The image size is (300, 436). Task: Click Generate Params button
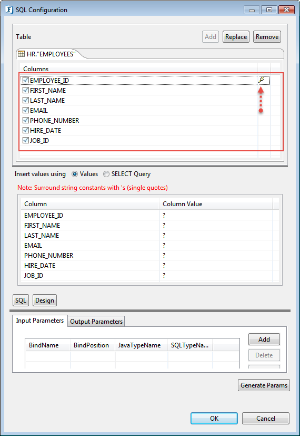pyautogui.click(x=264, y=385)
